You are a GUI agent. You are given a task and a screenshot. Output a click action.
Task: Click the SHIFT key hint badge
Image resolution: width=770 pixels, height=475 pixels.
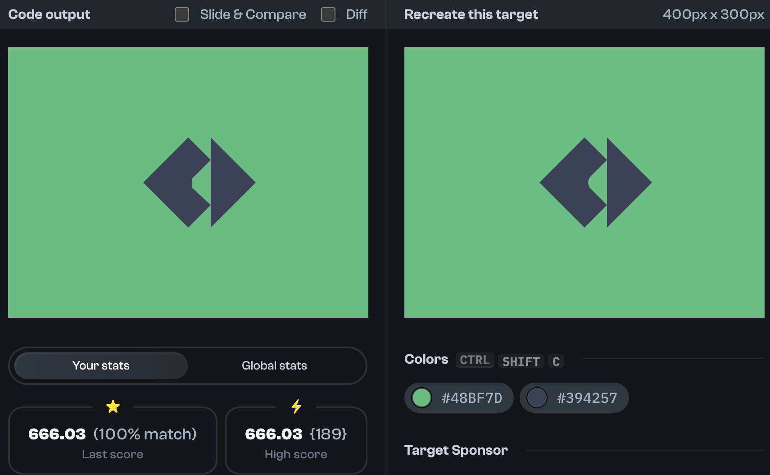pyautogui.click(x=521, y=361)
